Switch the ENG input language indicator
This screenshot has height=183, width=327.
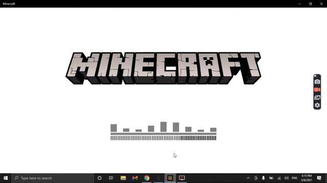[x=294, y=178]
